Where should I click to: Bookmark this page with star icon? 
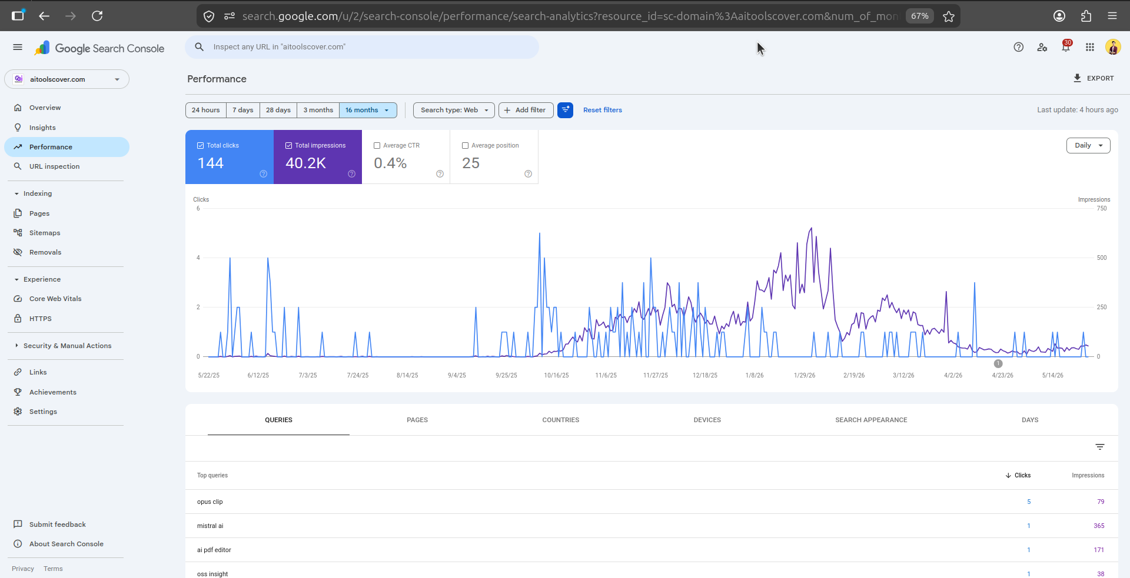[949, 16]
